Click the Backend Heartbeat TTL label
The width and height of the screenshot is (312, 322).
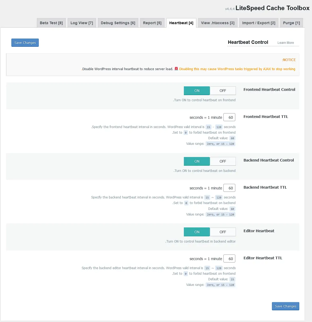(x=265, y=187)
